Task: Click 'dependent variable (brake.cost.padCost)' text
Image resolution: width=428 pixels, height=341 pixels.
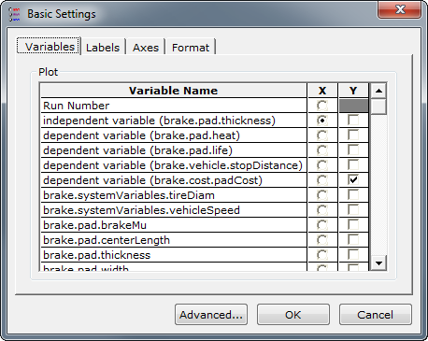Action: coord(152,180)
